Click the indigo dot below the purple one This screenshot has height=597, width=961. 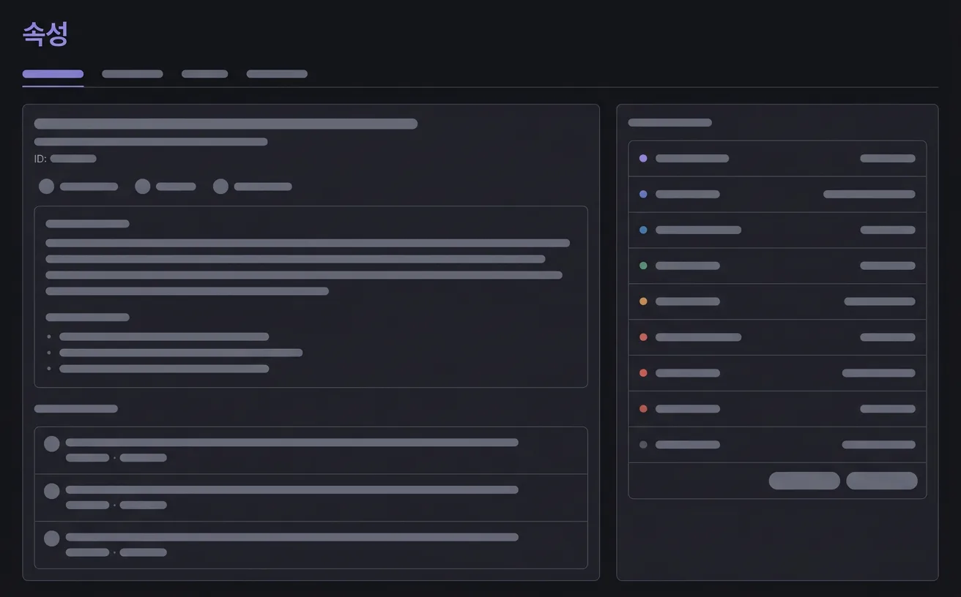click(643, 194)
